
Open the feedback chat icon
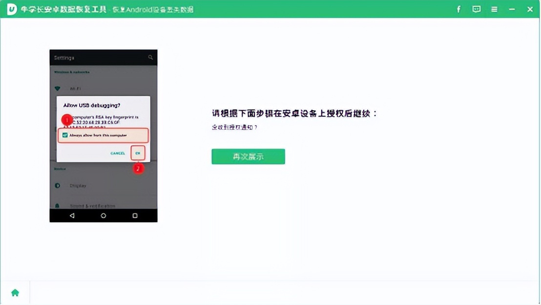click(477, 9)
